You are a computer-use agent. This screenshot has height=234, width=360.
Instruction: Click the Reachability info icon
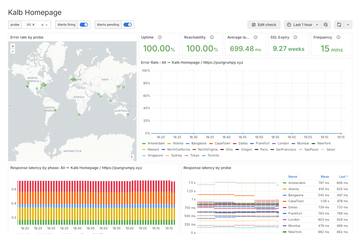point(212,37)
